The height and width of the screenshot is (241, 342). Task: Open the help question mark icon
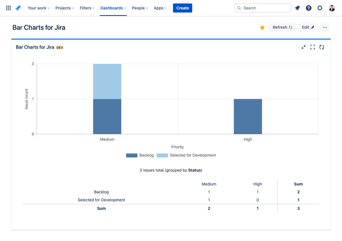[x=308, y=8]
